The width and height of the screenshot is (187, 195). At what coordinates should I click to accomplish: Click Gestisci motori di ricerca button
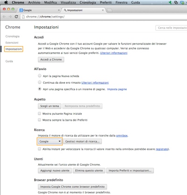click(82, 141)
